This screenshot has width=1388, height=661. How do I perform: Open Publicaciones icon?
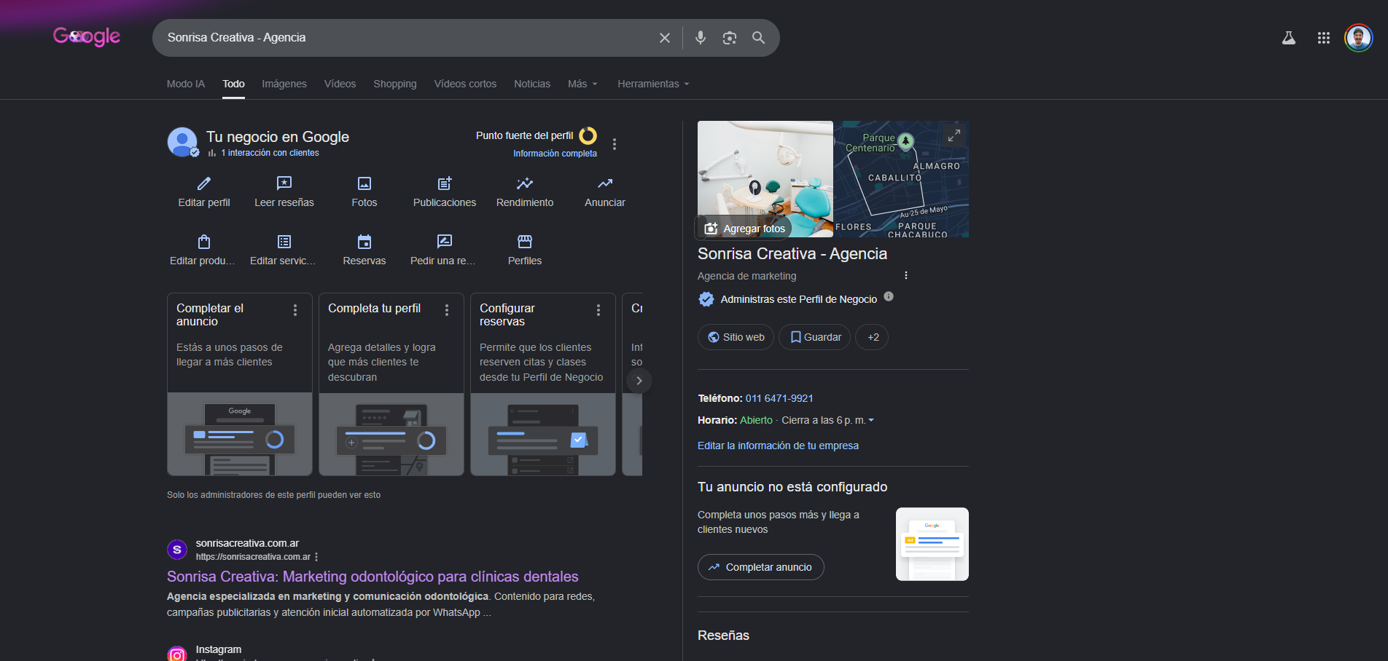pos(445,183)
